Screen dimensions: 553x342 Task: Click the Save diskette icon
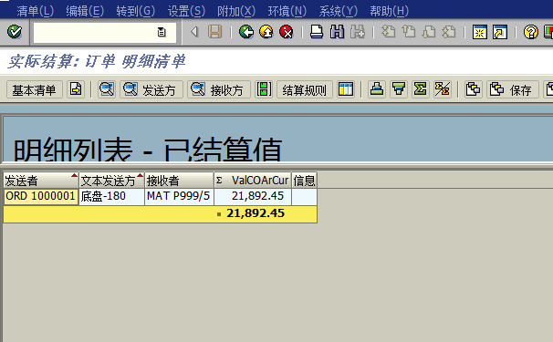tap(214, 32)
